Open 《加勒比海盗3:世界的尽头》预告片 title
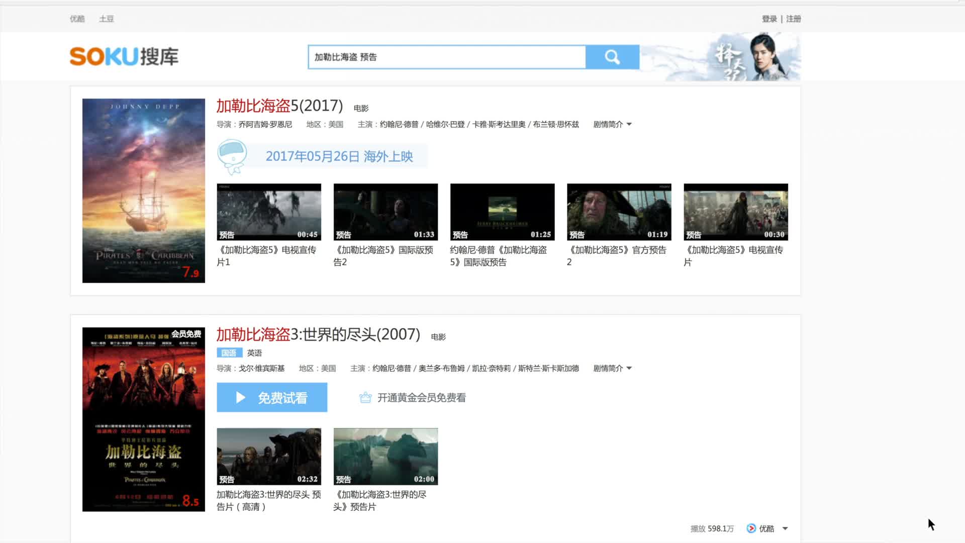The height and width of the screenshot is (543, 965). coord(380,501)
